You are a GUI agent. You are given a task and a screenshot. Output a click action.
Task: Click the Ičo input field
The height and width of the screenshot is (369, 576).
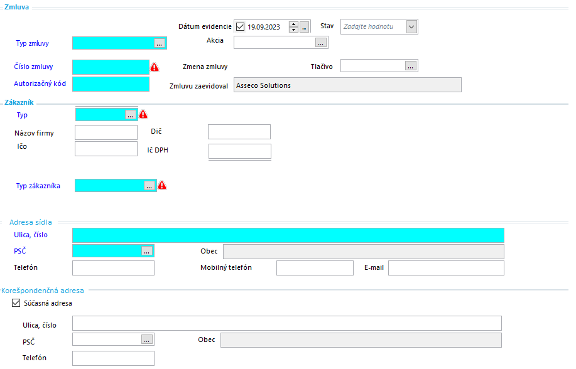click(106, 149)
